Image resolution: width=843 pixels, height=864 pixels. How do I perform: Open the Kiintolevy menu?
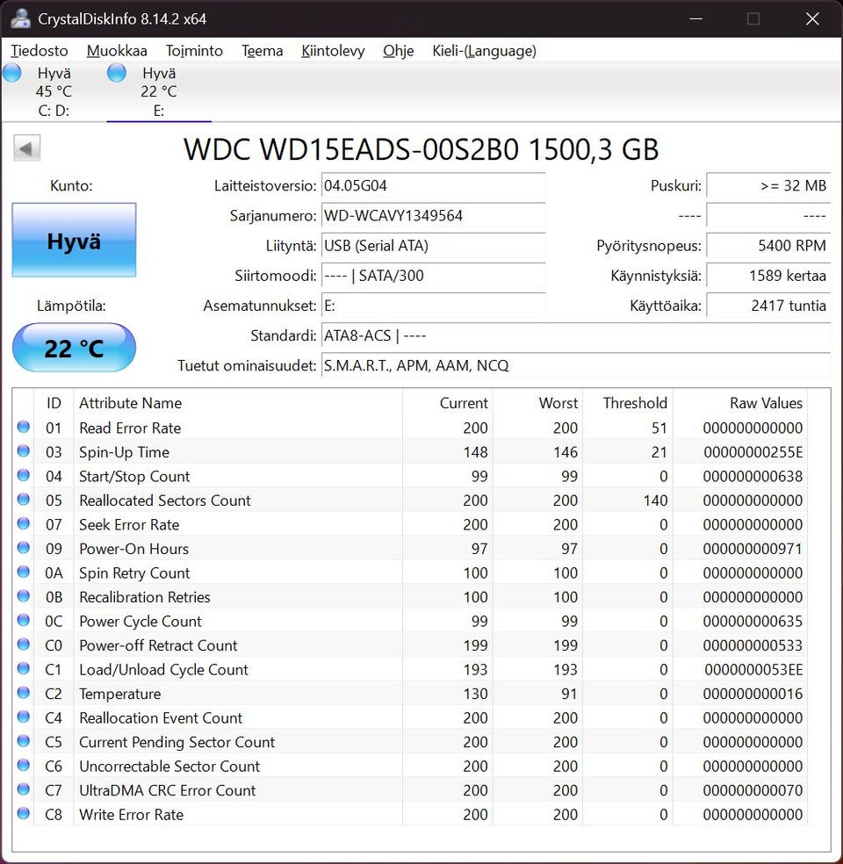334,51
